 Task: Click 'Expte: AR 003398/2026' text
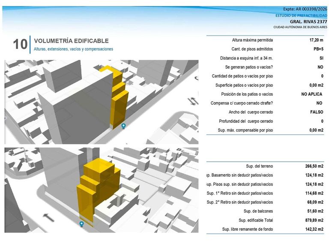(x=305, y=9)
